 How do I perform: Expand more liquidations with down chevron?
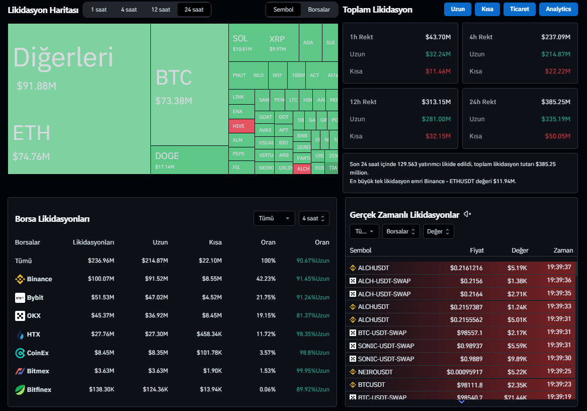click(462, 401)
